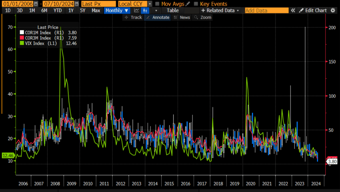Click the Related Data button
340x192 pixels.
coord(220,10)
